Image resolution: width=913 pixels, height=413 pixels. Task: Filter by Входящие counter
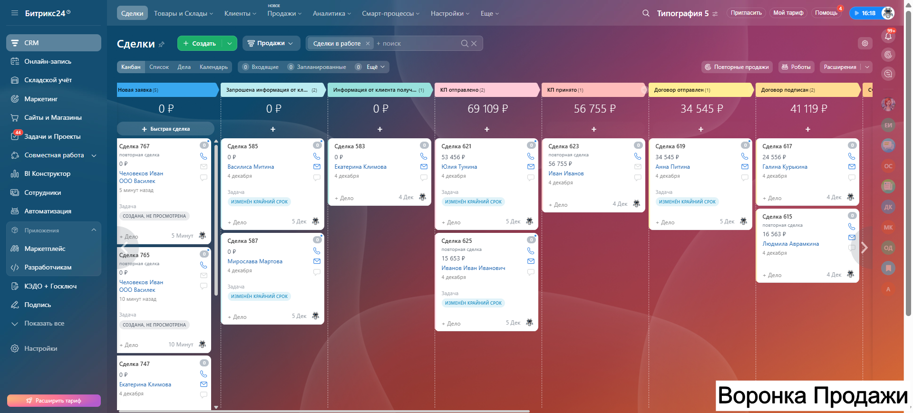click(x=261, y=67)
